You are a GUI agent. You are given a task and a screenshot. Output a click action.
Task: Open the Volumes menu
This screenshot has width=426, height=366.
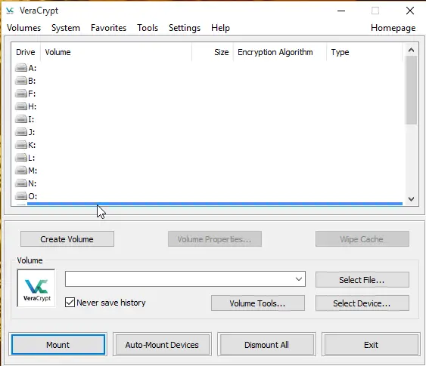pyautogui.click(x=24, y=28)
